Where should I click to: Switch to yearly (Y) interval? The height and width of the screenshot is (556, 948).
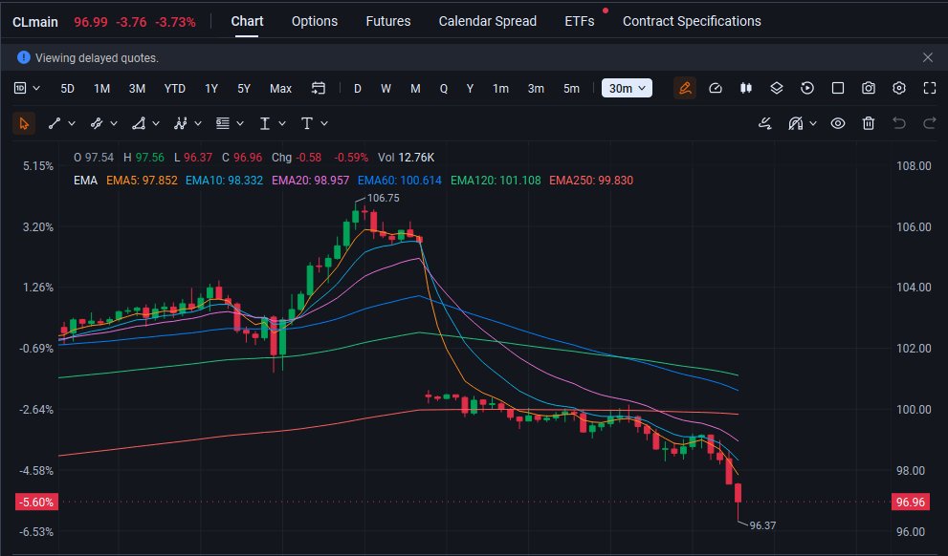click(470, 88)
